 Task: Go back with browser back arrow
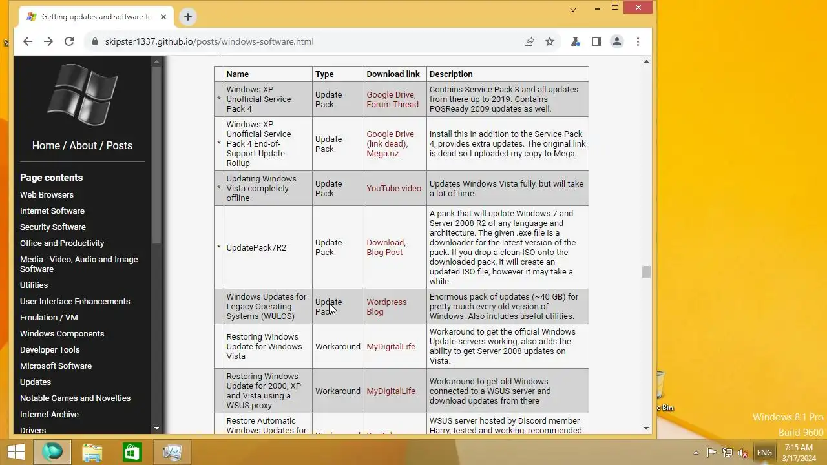click(x=27, y=41)
